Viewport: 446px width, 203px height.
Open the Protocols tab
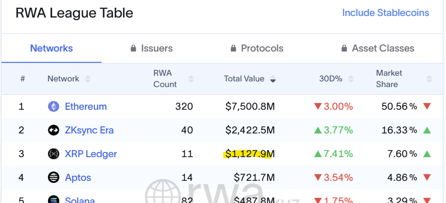[257, 48]
